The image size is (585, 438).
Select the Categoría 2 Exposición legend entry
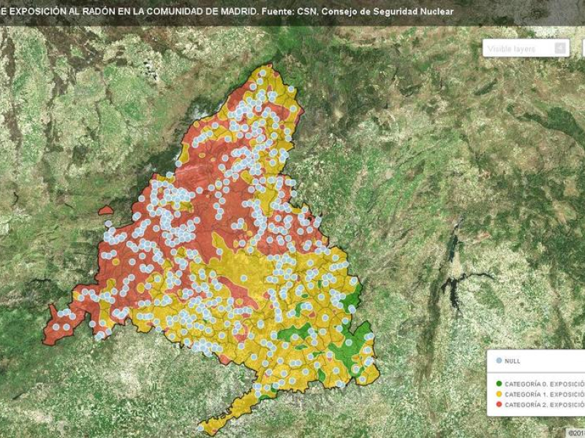pos(545,404)
